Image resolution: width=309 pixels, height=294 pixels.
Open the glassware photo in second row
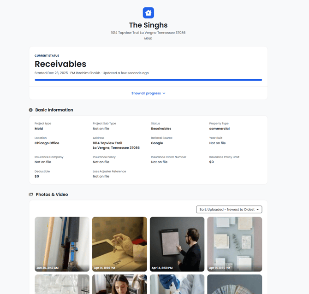click(x=62, y=284)
